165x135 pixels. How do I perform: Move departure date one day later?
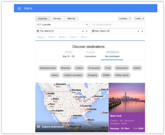click(87, 31)
